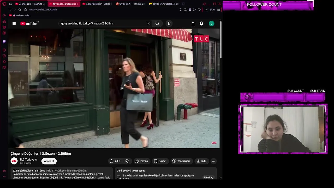This screenshot has height=188, width=334.
Task: Add the page to bookmarks heart icon
Action: click(199, 10)
